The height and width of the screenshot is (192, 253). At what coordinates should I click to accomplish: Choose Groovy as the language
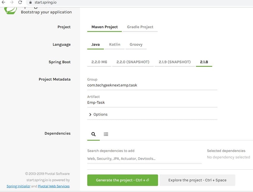(x=136, y=44)
